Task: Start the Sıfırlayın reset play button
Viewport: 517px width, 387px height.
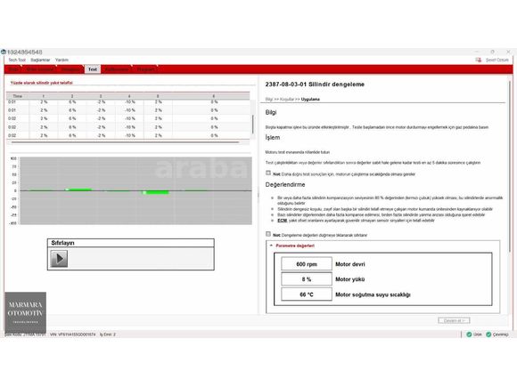Action: click(x=59, y=258)
